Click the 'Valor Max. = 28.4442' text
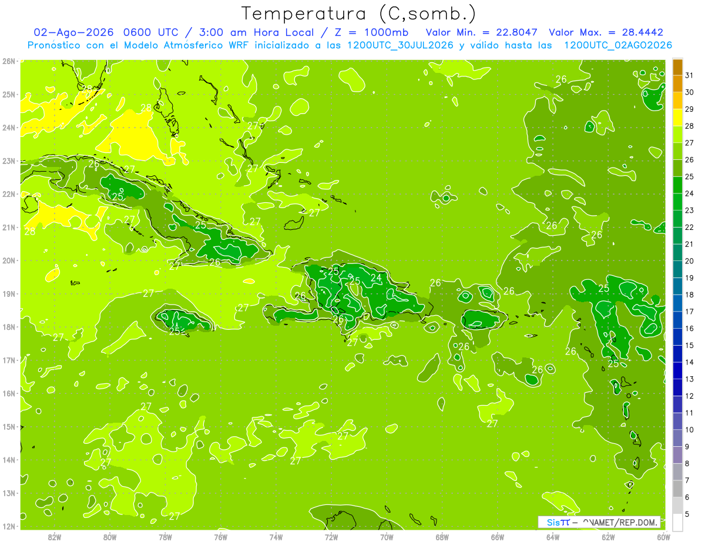Screen dimensions: 705x545 coord(606,32)
